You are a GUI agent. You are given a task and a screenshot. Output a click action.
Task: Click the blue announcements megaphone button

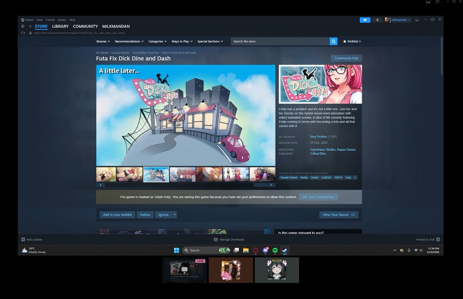click(x=365, y=20)
